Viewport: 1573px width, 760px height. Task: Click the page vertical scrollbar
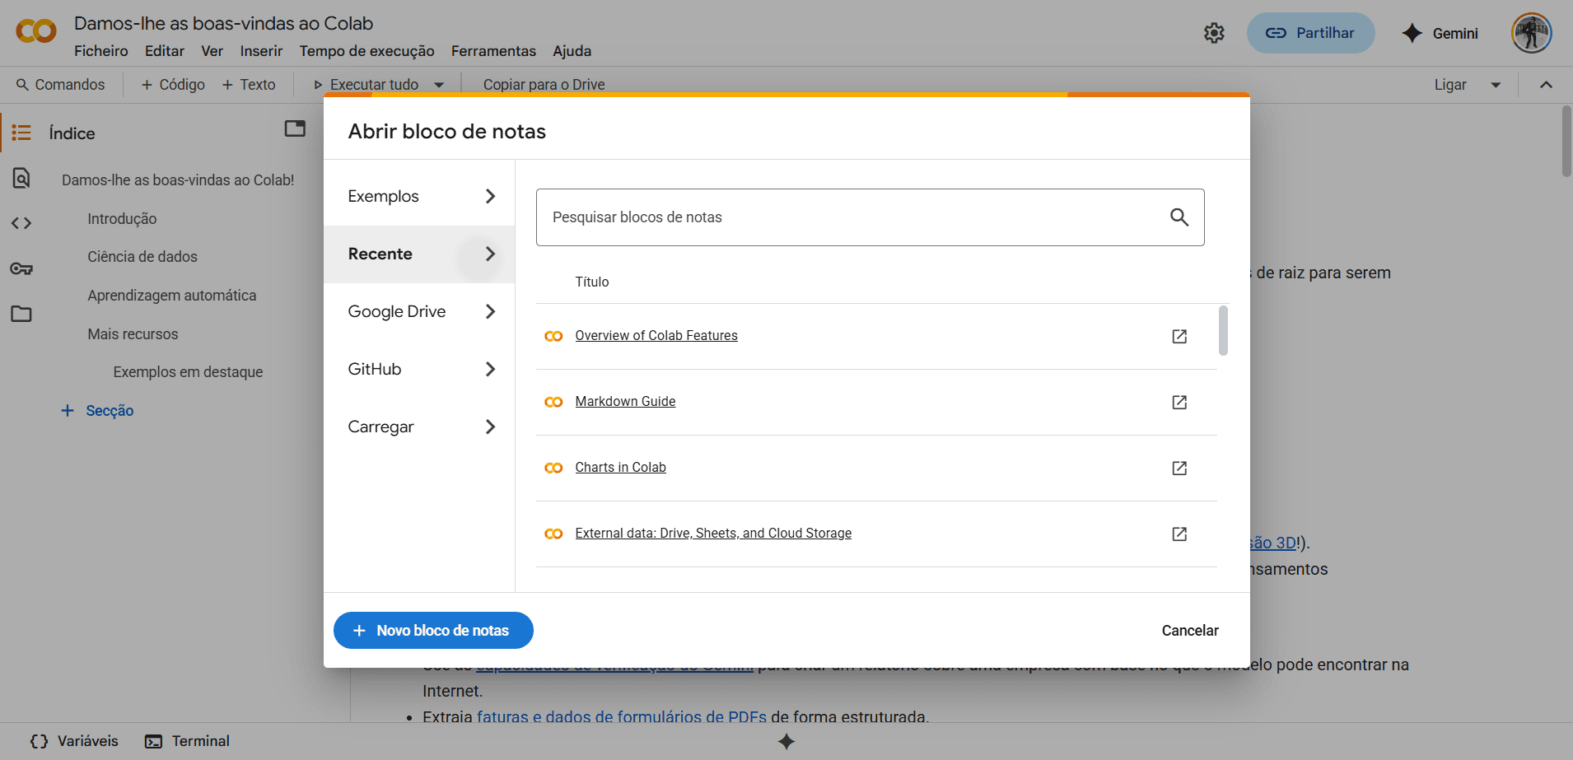(1566, 141)
